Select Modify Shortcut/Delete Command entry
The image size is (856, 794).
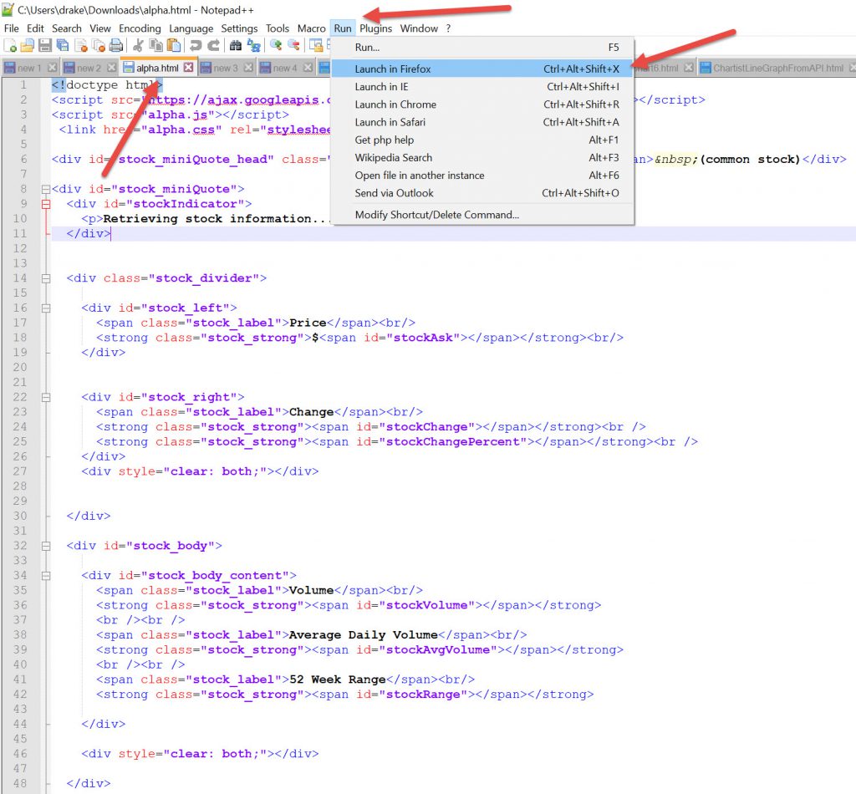tap(436, 215)
